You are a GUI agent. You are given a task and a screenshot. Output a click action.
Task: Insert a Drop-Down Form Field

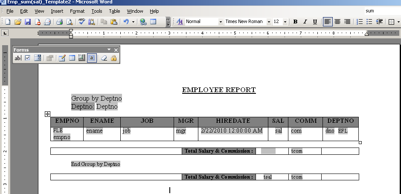[38, 58]
